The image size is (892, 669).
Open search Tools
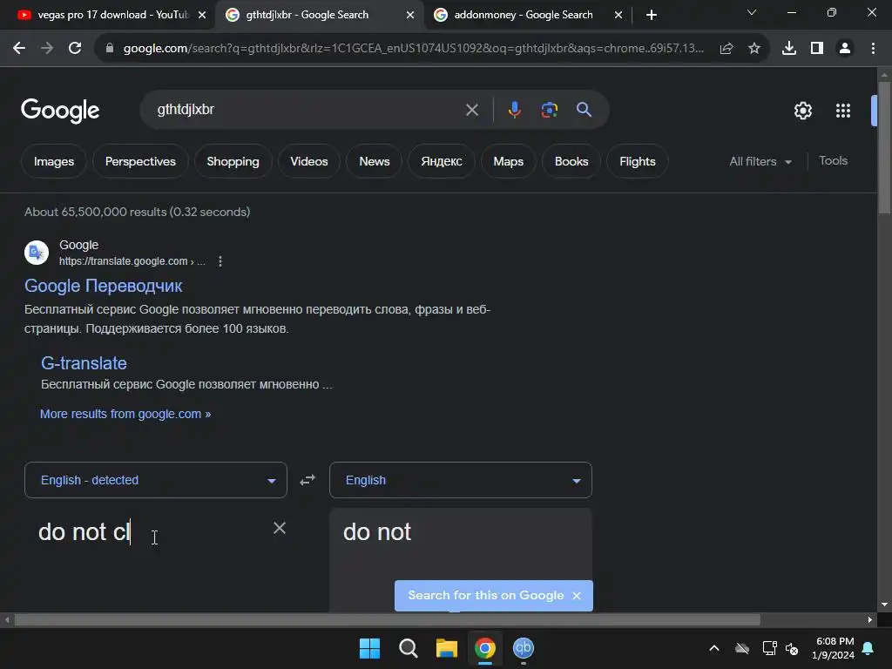[834, 161]
